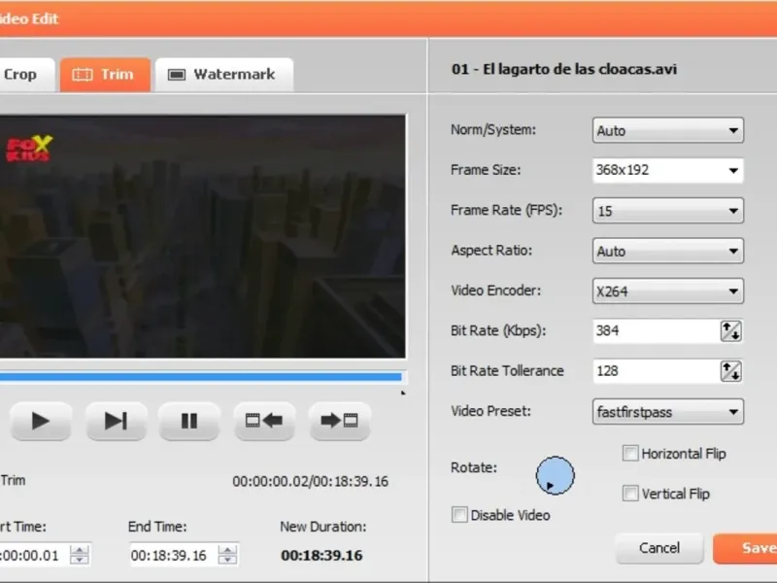
Task: Click the New Duration value 00:18:39.16
Action: coord(321,556)
